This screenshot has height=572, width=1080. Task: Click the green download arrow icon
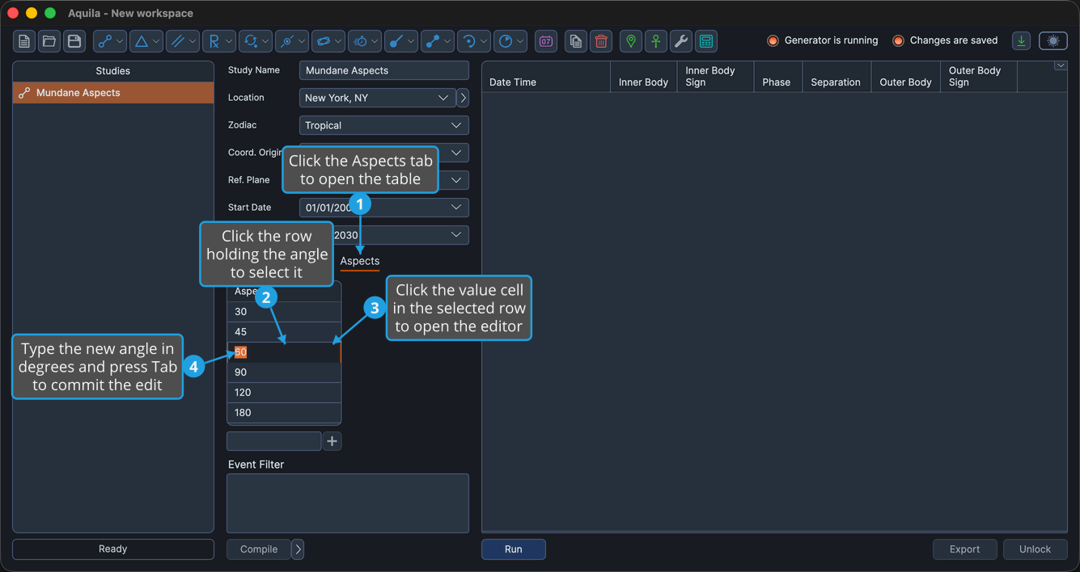pos(1022,41)
